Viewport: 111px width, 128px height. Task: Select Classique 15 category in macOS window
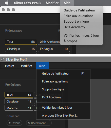click(x=21, y=49)
